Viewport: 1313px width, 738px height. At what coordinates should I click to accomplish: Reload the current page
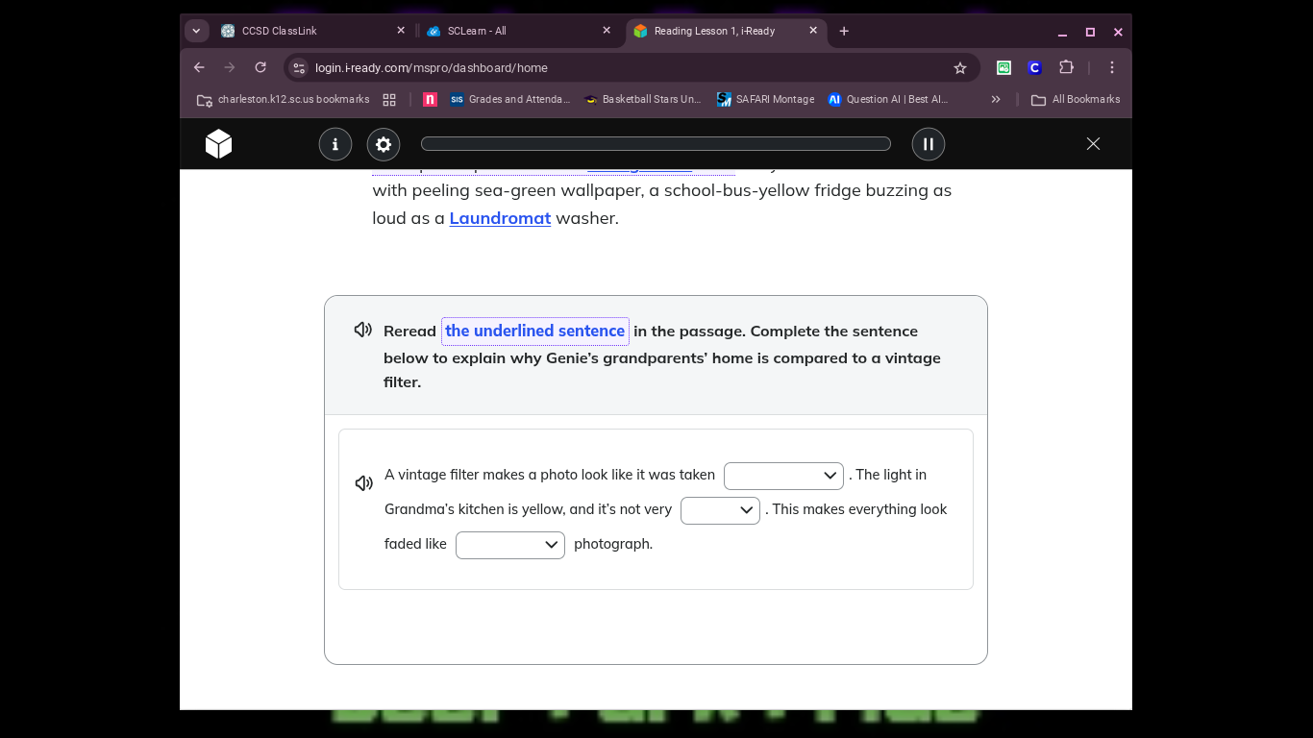coord(260,67)
